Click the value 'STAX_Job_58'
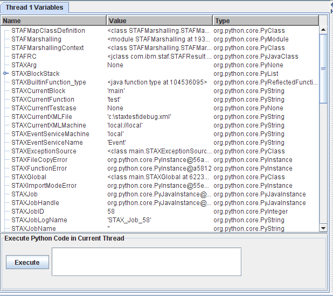The image size is (333, 296). [129, 220]
